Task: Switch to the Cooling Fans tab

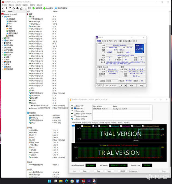Action: click(87, 123)
